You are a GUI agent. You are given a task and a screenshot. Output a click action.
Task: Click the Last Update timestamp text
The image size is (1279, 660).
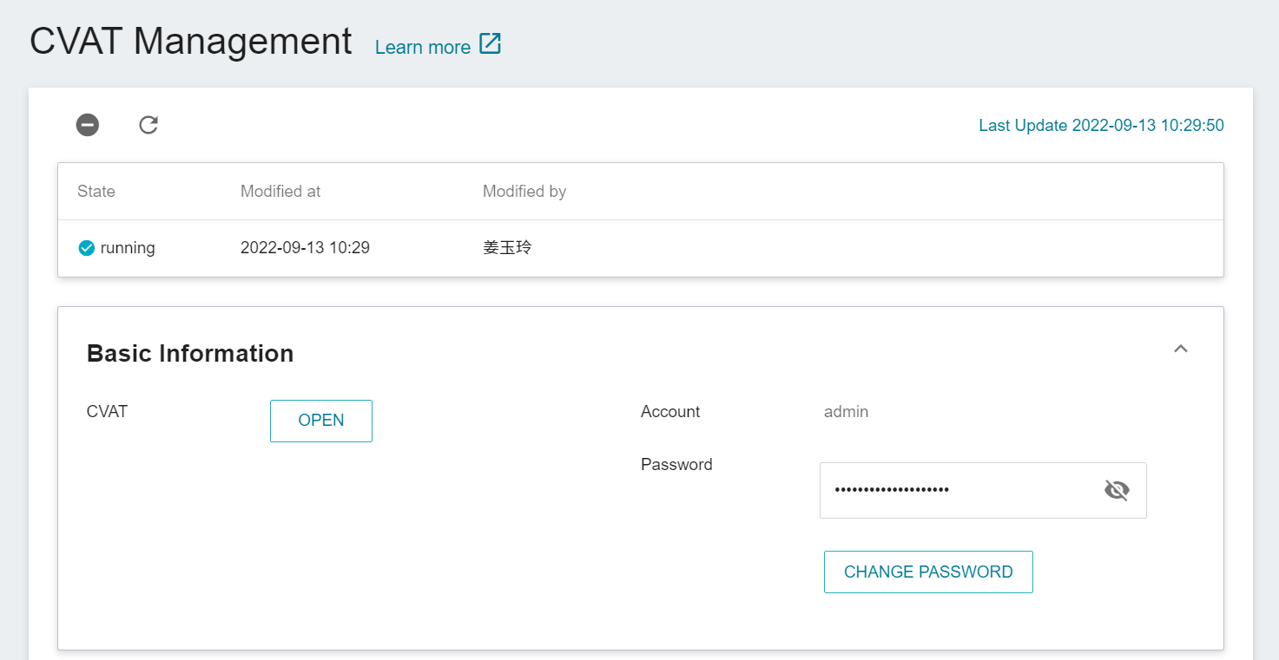(1101, 126)
